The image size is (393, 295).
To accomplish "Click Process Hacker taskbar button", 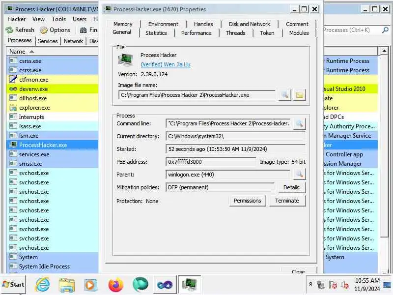I will click(x=190, y=285).
